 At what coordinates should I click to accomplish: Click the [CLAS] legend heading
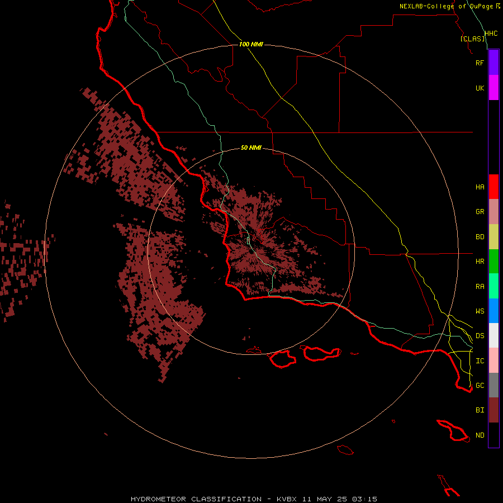click(472, 39)
